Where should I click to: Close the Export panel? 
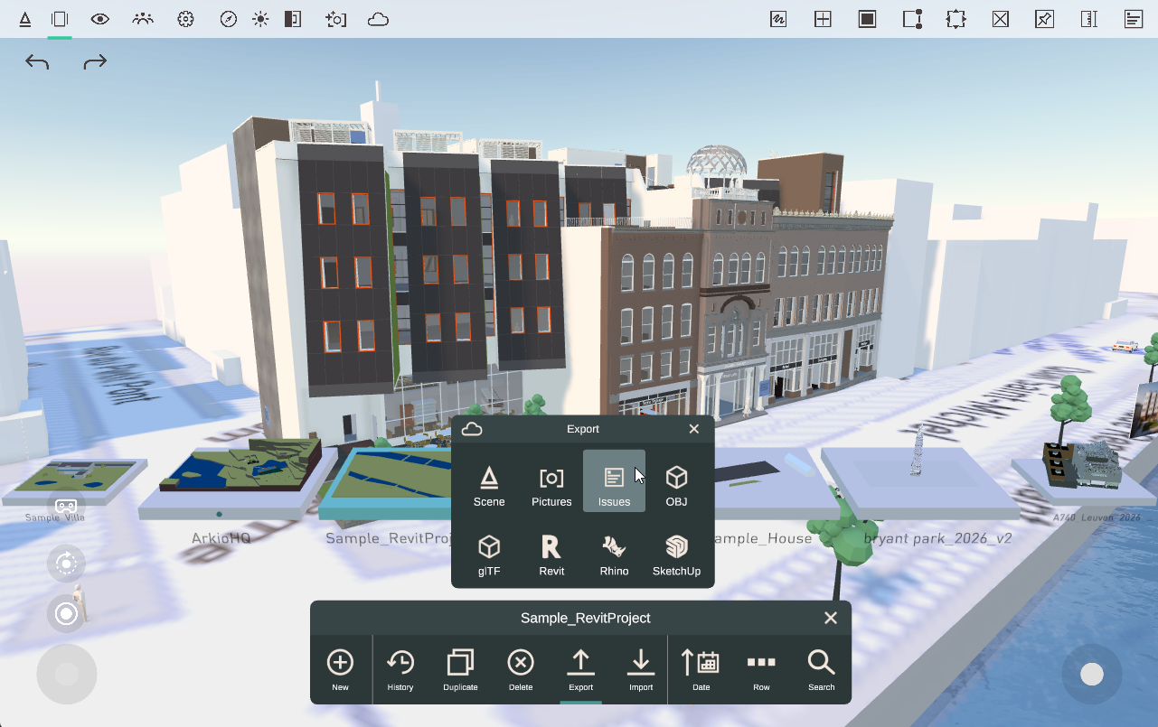[694, 429]
